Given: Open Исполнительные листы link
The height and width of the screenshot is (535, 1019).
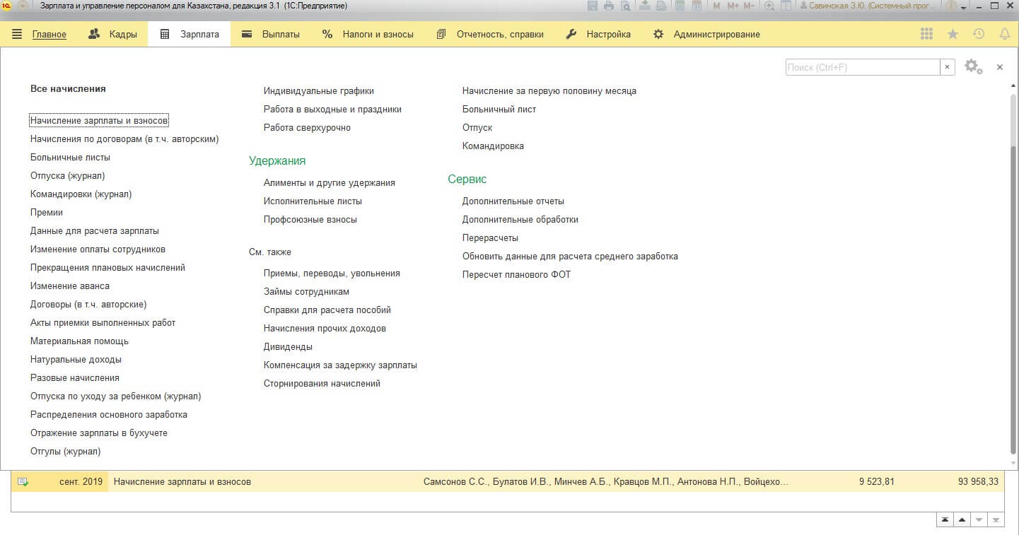Looking at the screenshot, I should (x=313, y=201).
